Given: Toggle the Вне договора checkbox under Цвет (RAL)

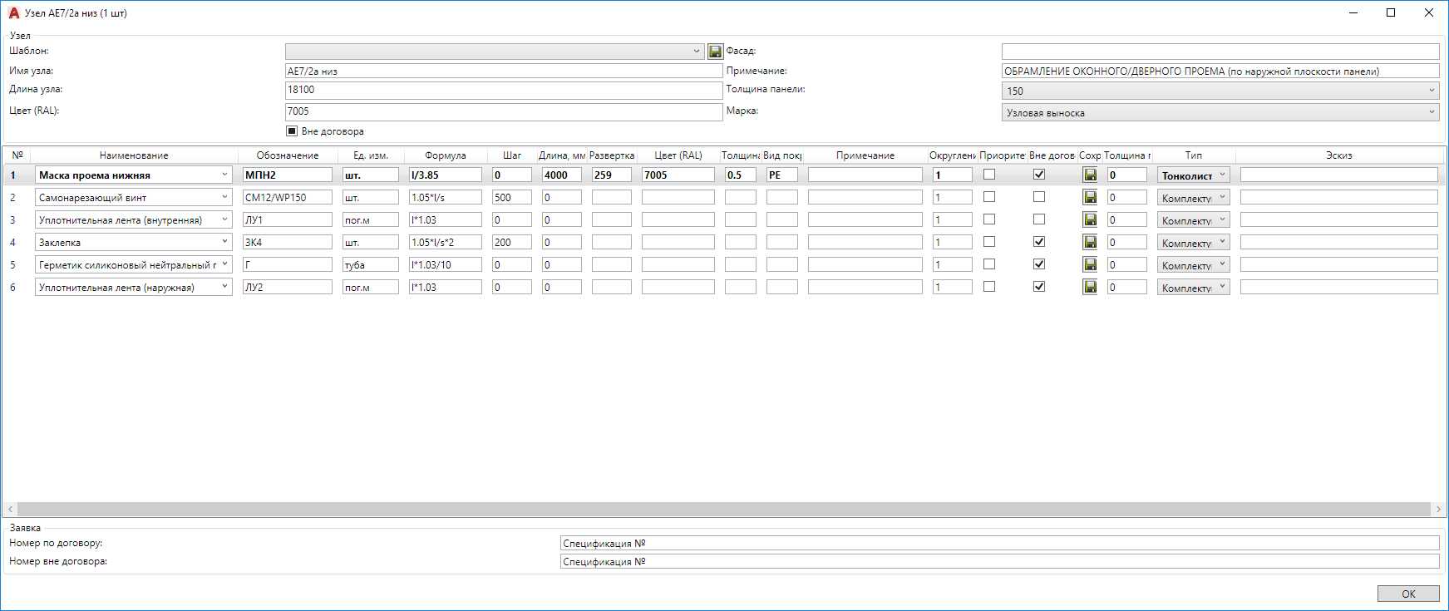Looking at the screenshot, I should (x=292, y=131).
